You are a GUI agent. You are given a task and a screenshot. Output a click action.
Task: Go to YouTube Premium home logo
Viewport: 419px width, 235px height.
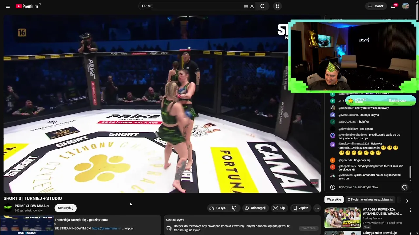(27, 6)
